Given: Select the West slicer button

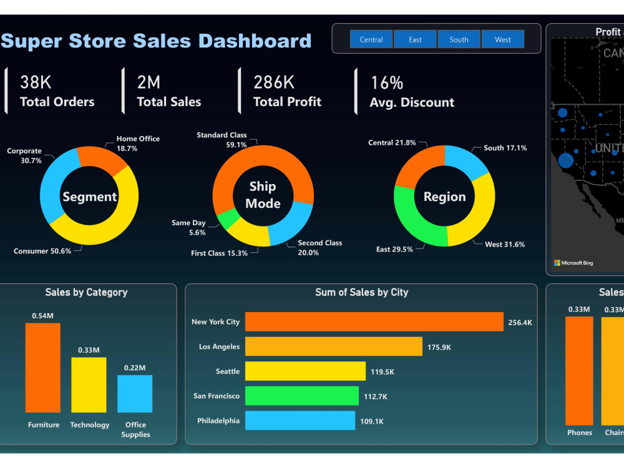Looking at the screenshot, I should point(503,39).
